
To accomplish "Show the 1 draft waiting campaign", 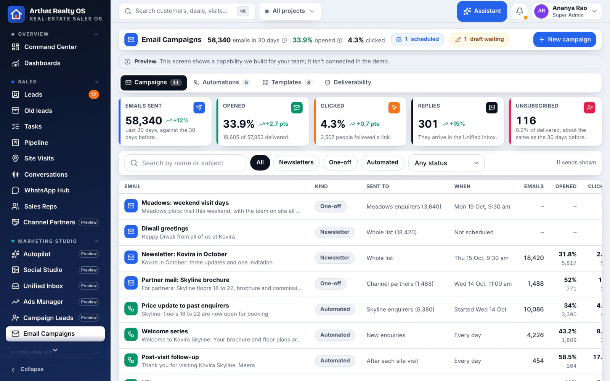I will tap(479, 39).
